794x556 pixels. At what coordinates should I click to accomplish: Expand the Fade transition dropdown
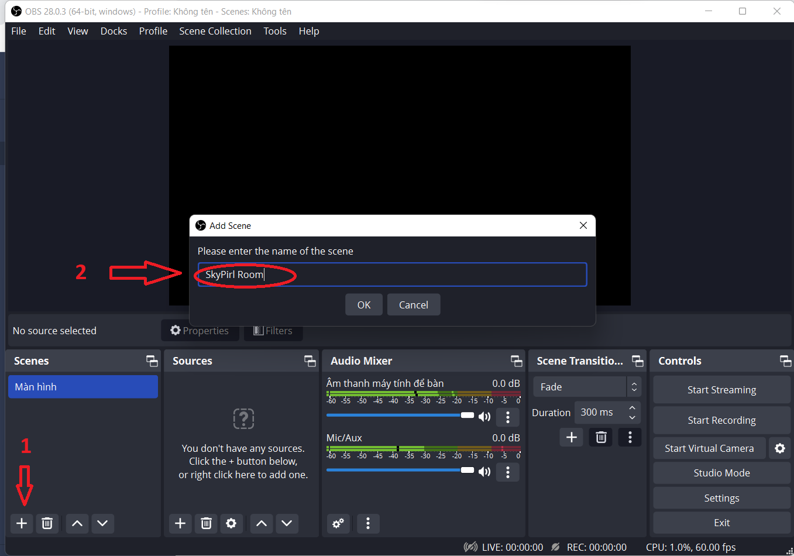[x=634, y=387]
